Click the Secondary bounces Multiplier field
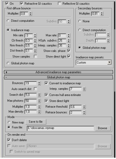The height and width of the screenshot is (159, 116). (x=96, y=14)
